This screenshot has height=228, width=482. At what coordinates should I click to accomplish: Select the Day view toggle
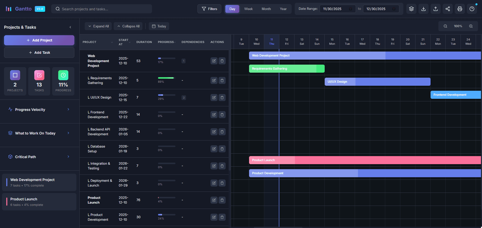[x=232, y=9]
